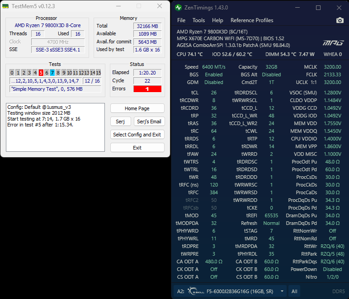Click the Elapsed time field 1:20.20
This screenshot has height=299, width=349.
coord(147,73)
